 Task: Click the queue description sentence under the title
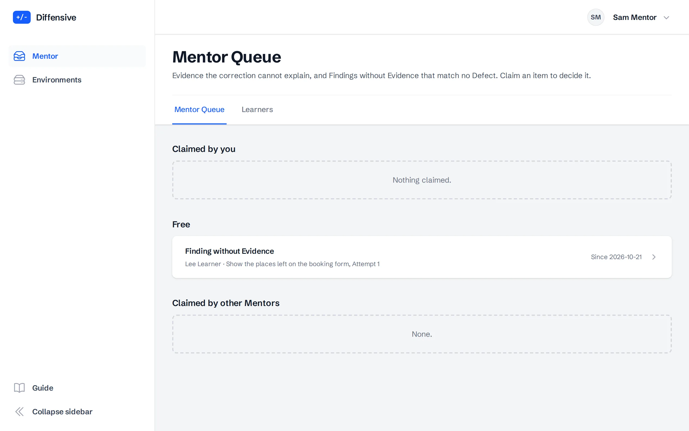click(382, 75)
